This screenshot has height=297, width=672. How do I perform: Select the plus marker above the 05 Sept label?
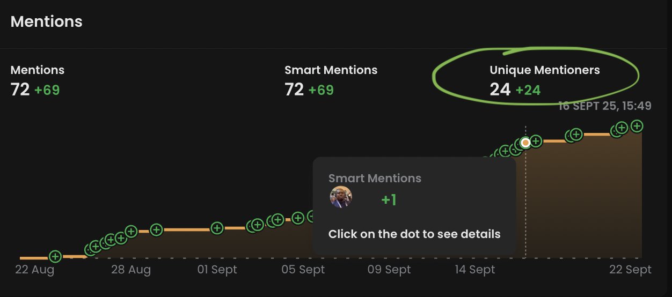click(298, 218)
